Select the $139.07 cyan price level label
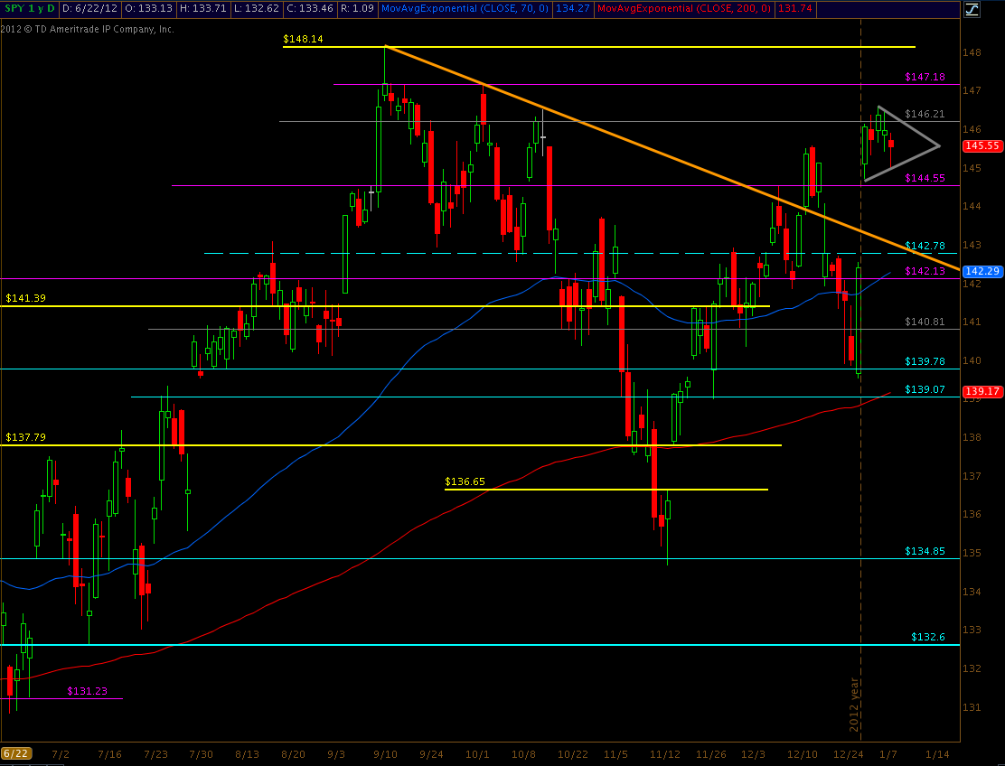Viewport: 1005px width, 766px height. [925, 389]
